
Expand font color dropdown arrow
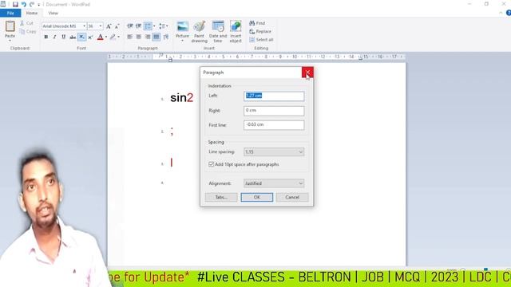click(x=106, y=37)
